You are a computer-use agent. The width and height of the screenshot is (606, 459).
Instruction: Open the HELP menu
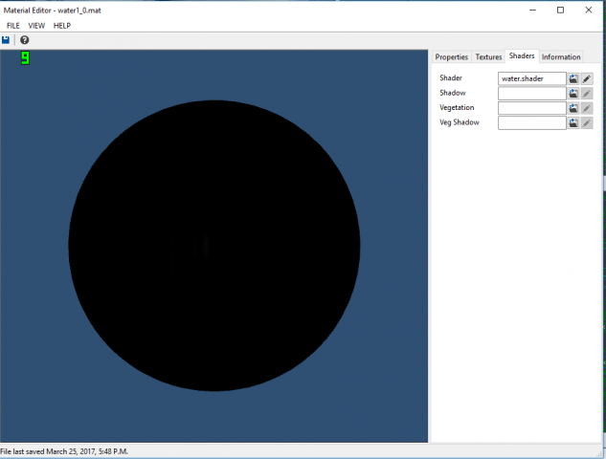(62, 25)
